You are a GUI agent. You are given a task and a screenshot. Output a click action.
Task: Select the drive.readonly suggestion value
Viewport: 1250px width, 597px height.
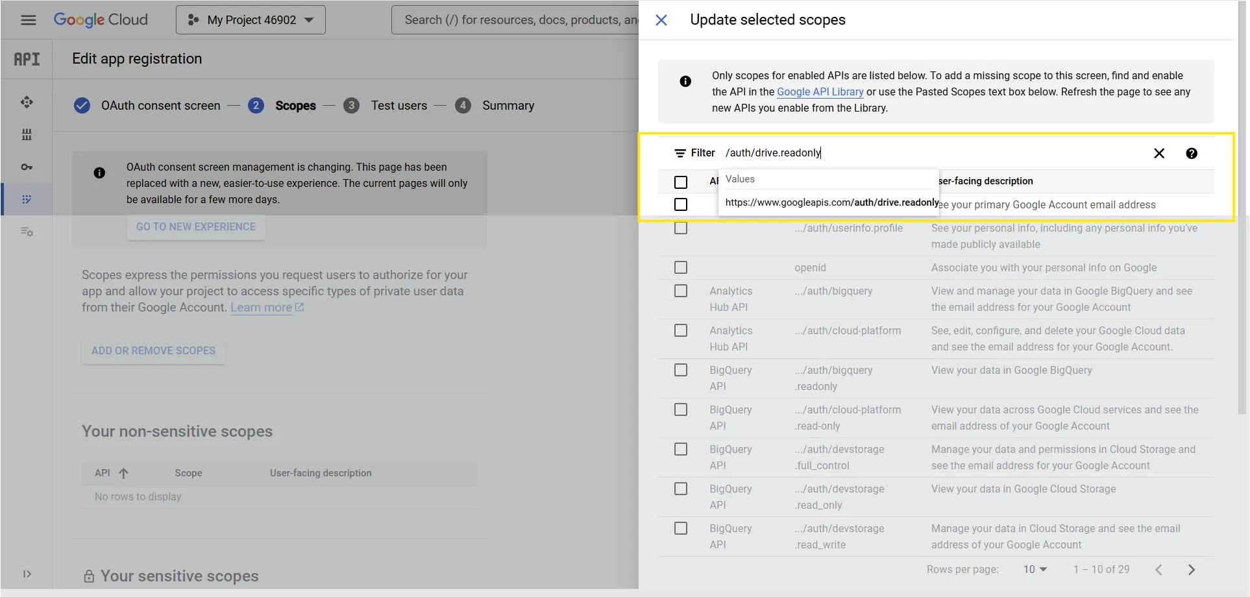tap(832, 202)
